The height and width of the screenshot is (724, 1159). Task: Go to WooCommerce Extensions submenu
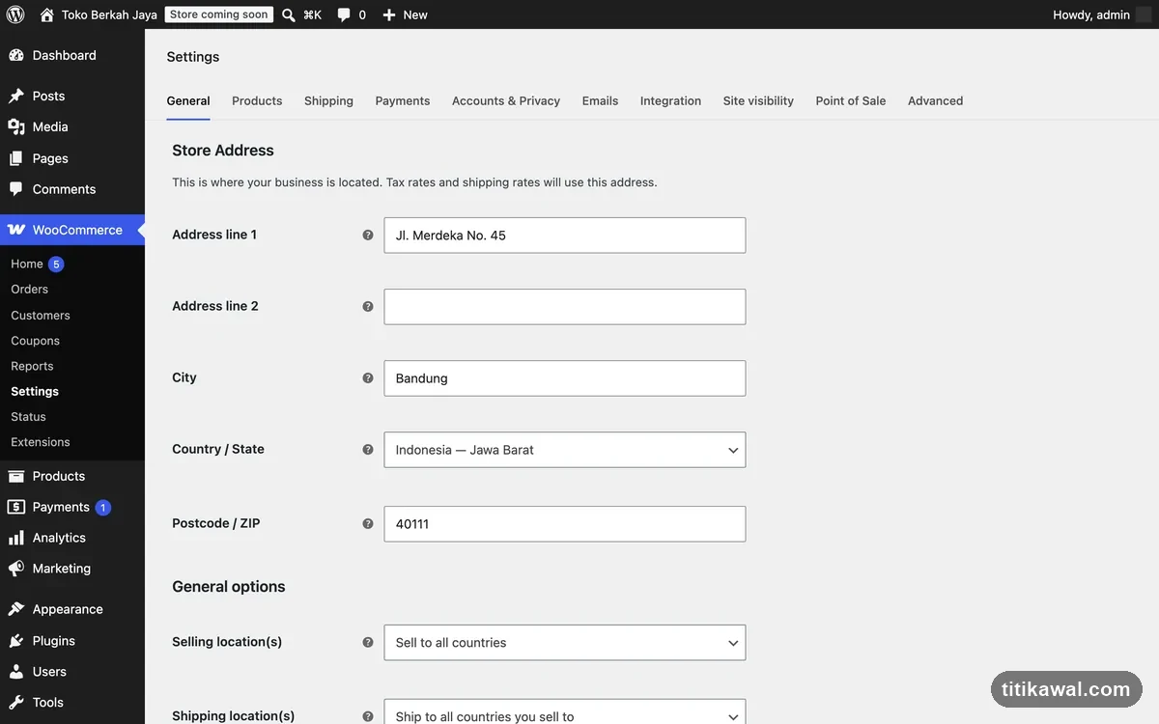(x=41, y=442)
